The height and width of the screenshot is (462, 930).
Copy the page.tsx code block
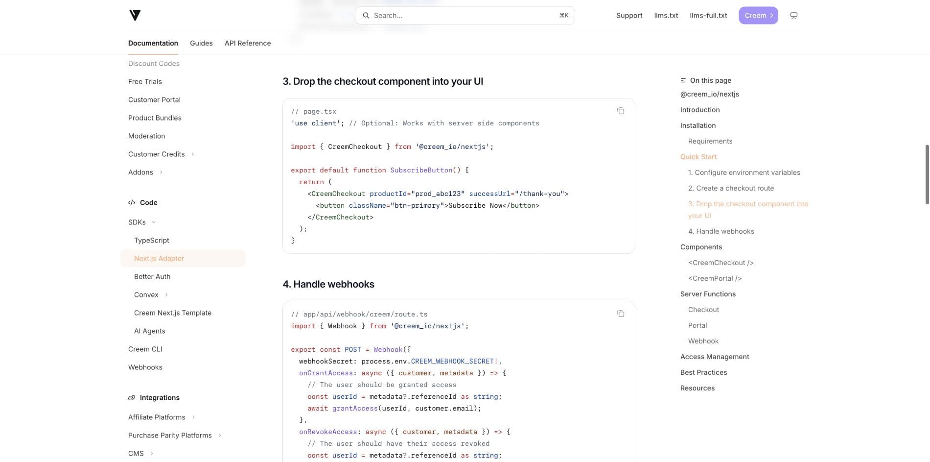[621, 111]
